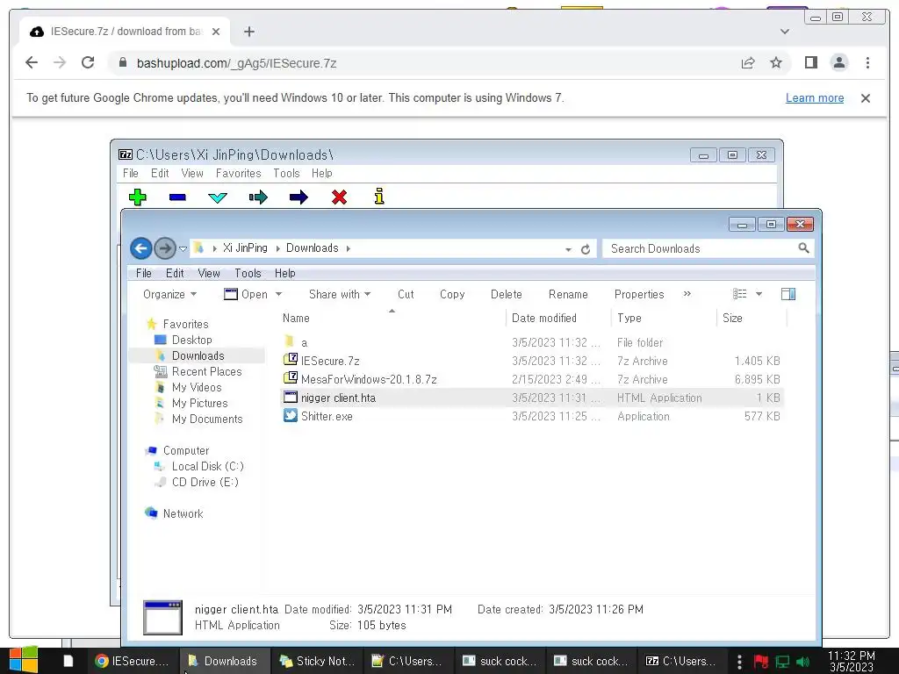
Task: Switch to Sticky Notes in the taskbar
Action: click(317, 661)
